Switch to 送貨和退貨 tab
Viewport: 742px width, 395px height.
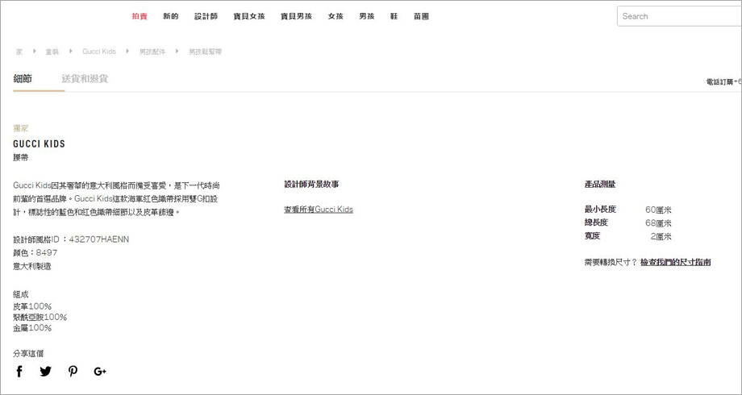(85, 78)
